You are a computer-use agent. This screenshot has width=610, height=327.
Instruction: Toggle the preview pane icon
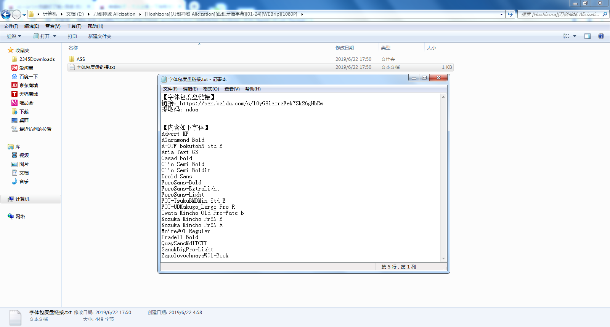click(588, 36)
